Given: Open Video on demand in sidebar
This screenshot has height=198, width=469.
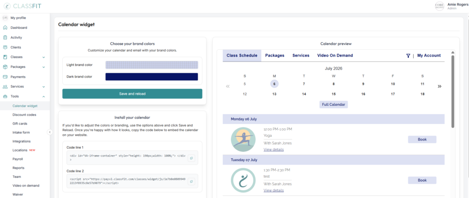Looking at the screenshot, I should (x=25, y=186).
